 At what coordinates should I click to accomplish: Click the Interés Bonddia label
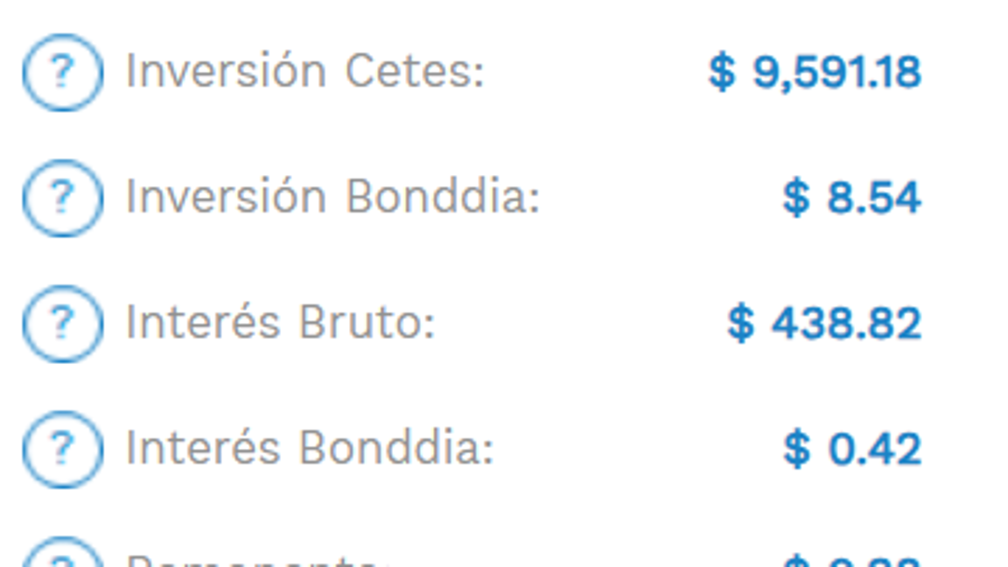[310, 450]
